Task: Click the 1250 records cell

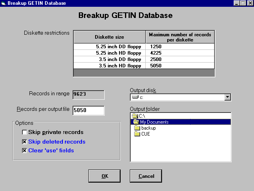Action: 180,47
